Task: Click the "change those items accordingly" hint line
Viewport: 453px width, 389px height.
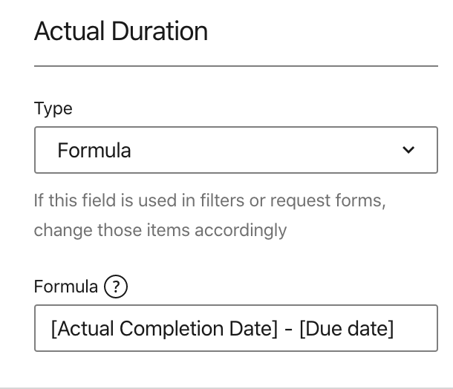Action: [x=160, y=230]
